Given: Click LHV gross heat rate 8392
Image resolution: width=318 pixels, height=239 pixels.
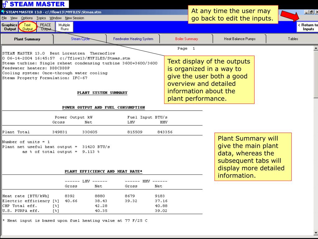Looking at the screenshot, I should [x=70, y=196].
